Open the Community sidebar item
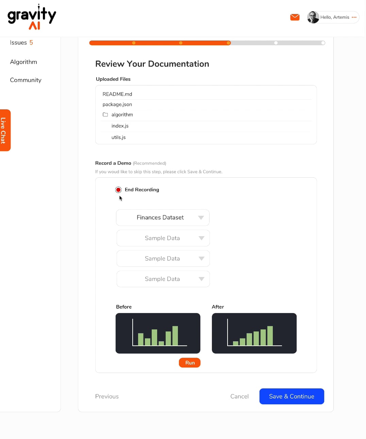Screen dimensions: 366x439 point(26,80)
